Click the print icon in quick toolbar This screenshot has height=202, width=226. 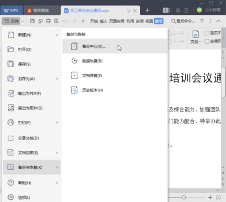click(48, 21)
